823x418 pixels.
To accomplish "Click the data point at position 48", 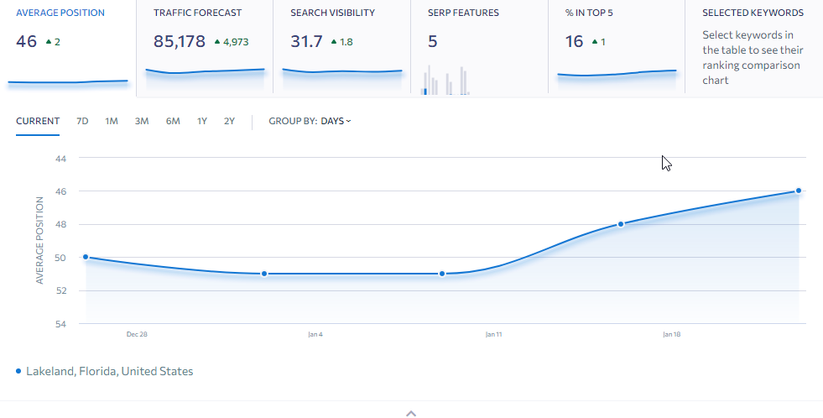I will (621, 224).
